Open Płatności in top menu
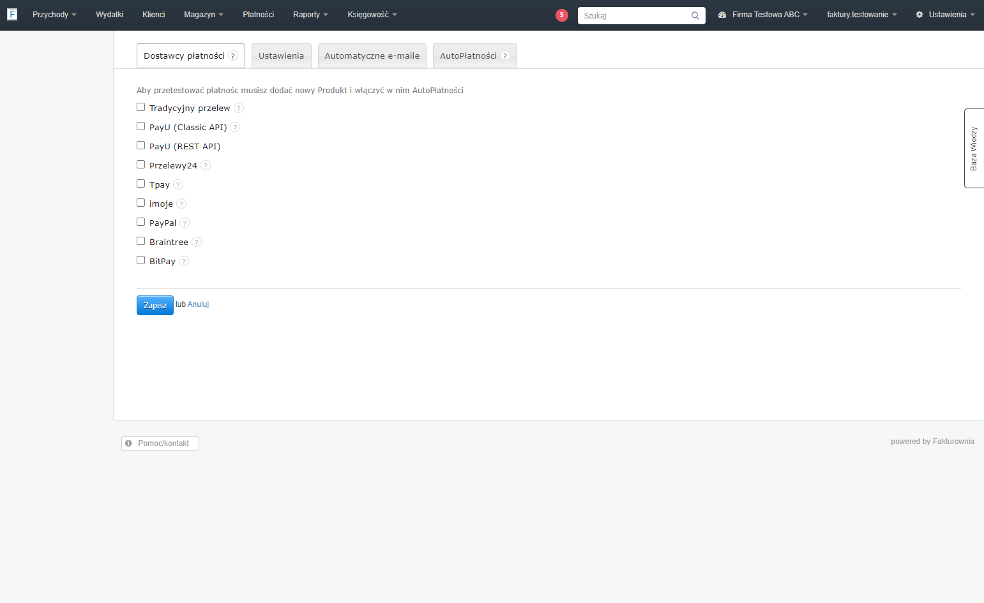 259,15
